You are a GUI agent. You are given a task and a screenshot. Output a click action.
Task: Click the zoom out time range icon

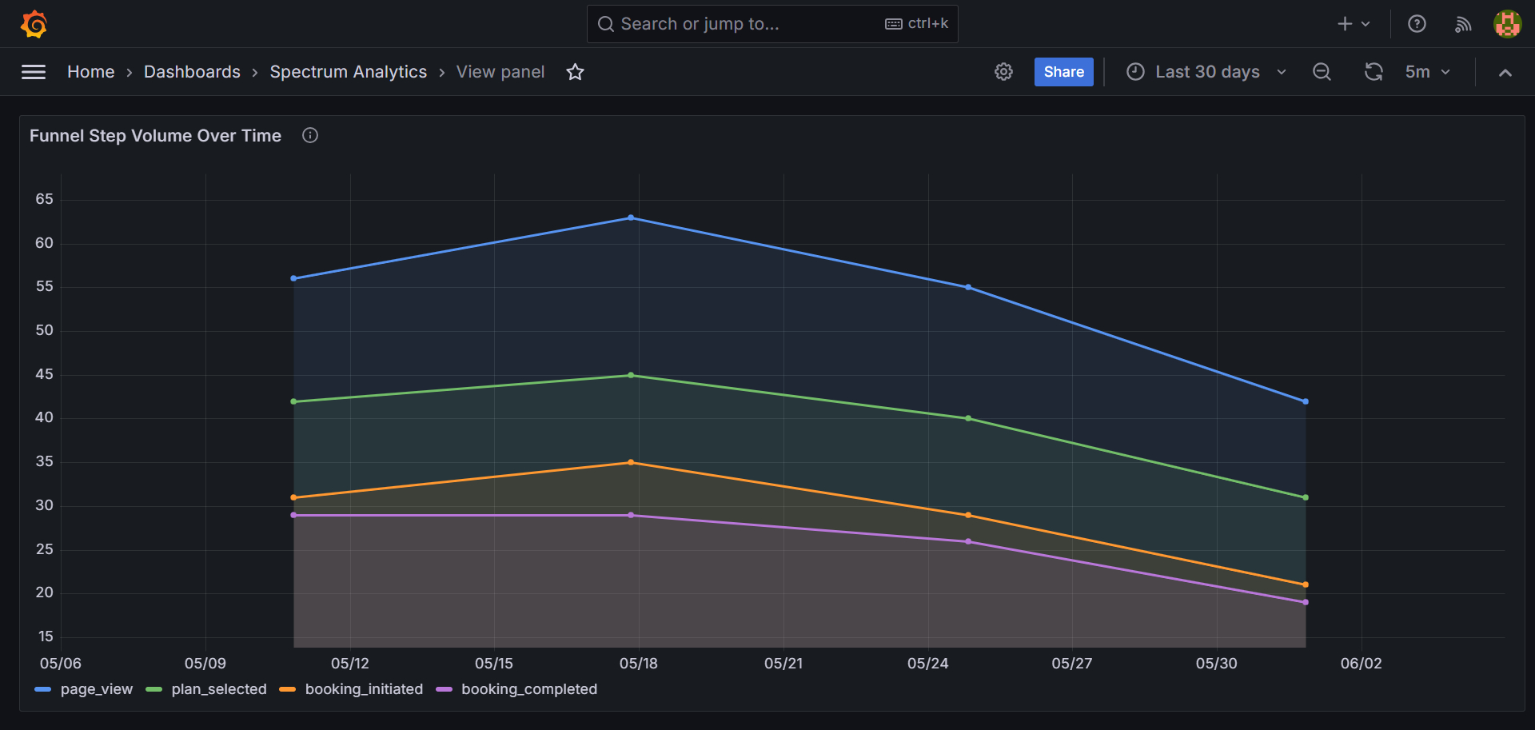1322,72
